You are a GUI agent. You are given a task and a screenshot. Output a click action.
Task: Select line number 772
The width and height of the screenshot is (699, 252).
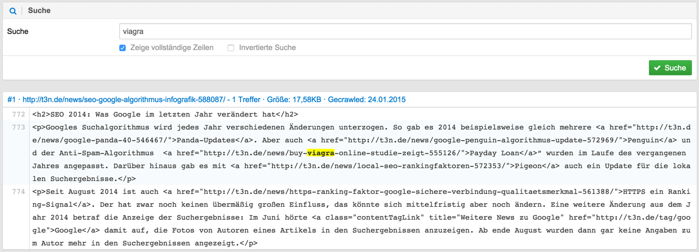click(x=18, y=114)
